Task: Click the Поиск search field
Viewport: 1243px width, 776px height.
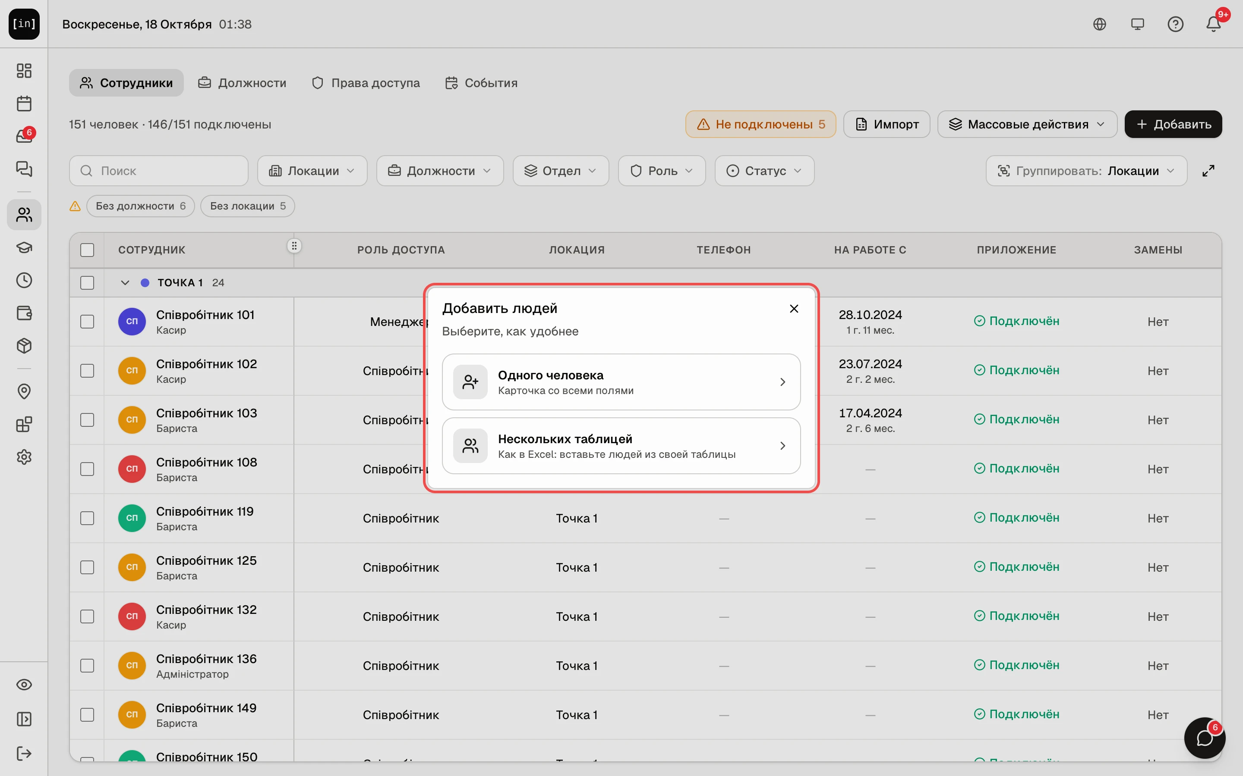Action: point(159,171)
